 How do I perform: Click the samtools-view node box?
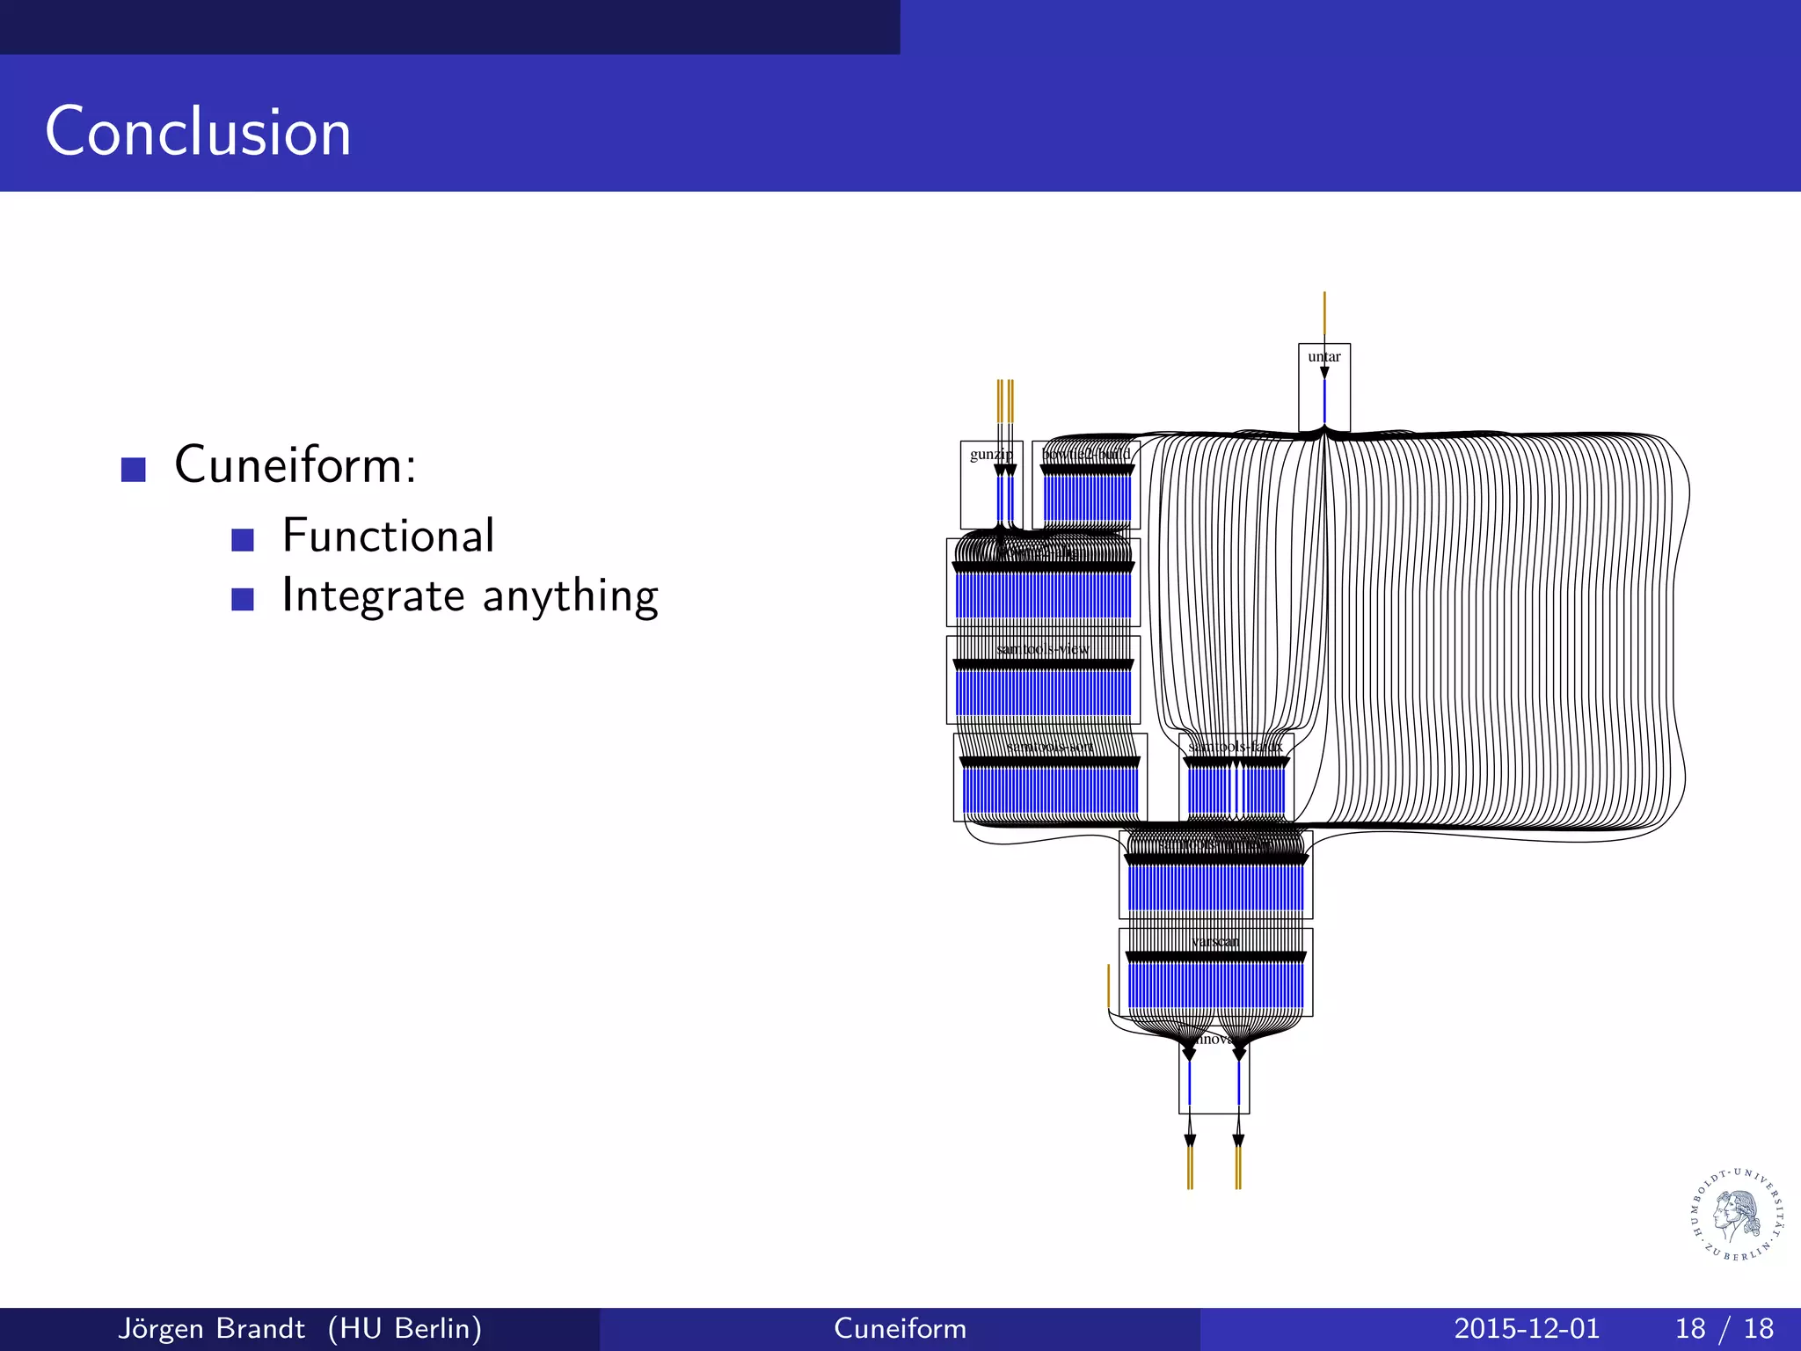(1043, 679)
